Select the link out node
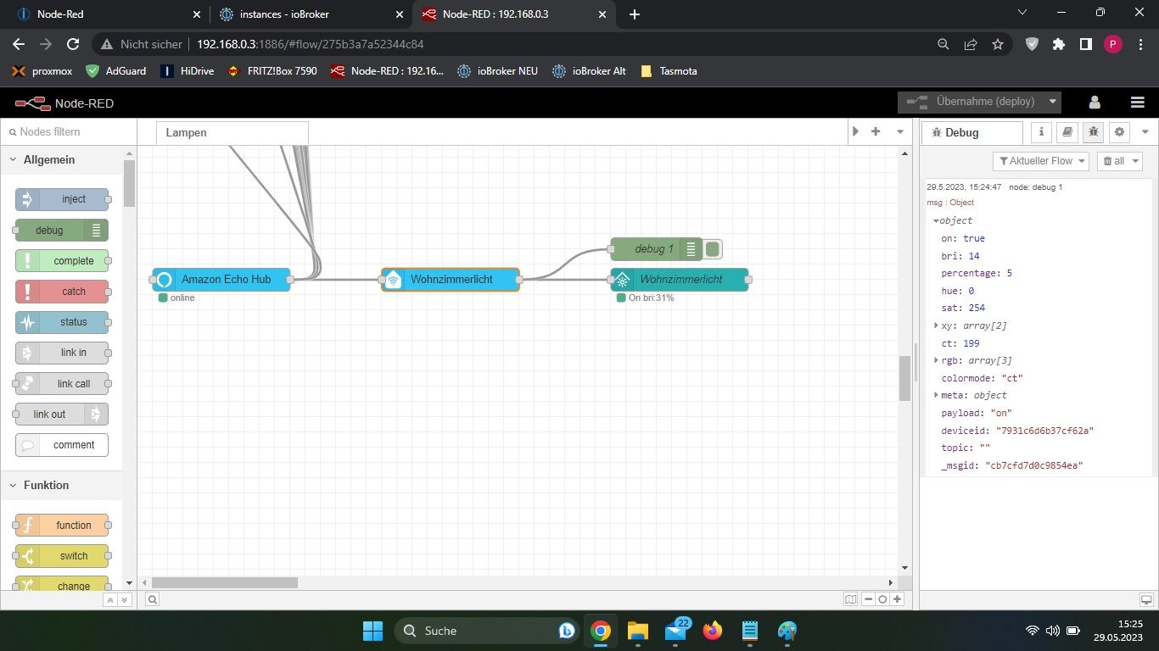 click(x=62, y=414)
